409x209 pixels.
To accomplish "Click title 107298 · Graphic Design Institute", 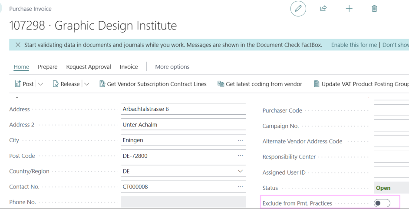I will 93,26.
